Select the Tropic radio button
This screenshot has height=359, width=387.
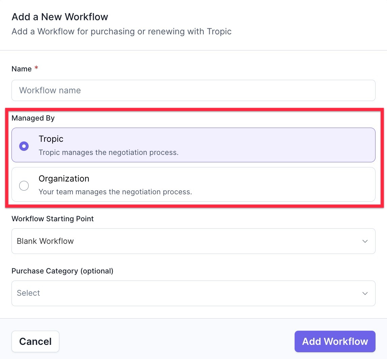coord(24,146)
